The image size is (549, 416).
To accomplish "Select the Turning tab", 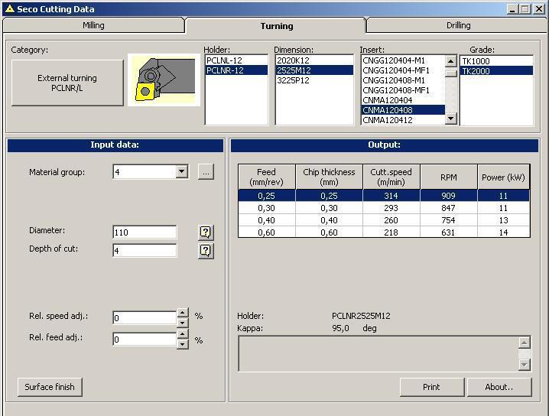I will [x=277, y=26].
